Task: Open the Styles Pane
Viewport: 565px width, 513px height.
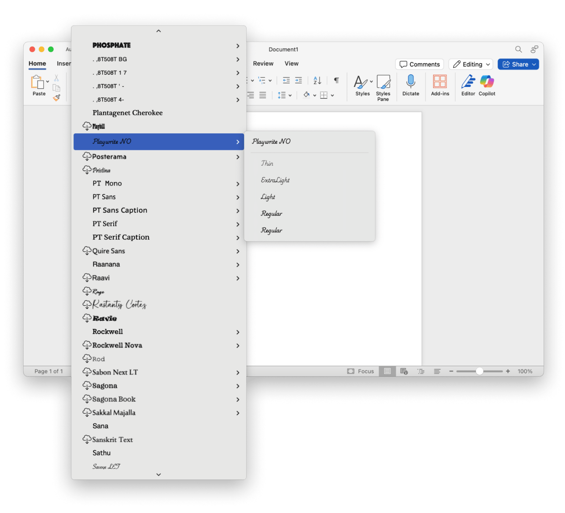Action: click(x=383, y=83)
